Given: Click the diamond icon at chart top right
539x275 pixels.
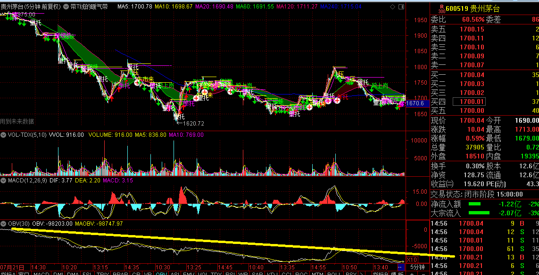Looking at the screenshot, I should click(393, 7).
